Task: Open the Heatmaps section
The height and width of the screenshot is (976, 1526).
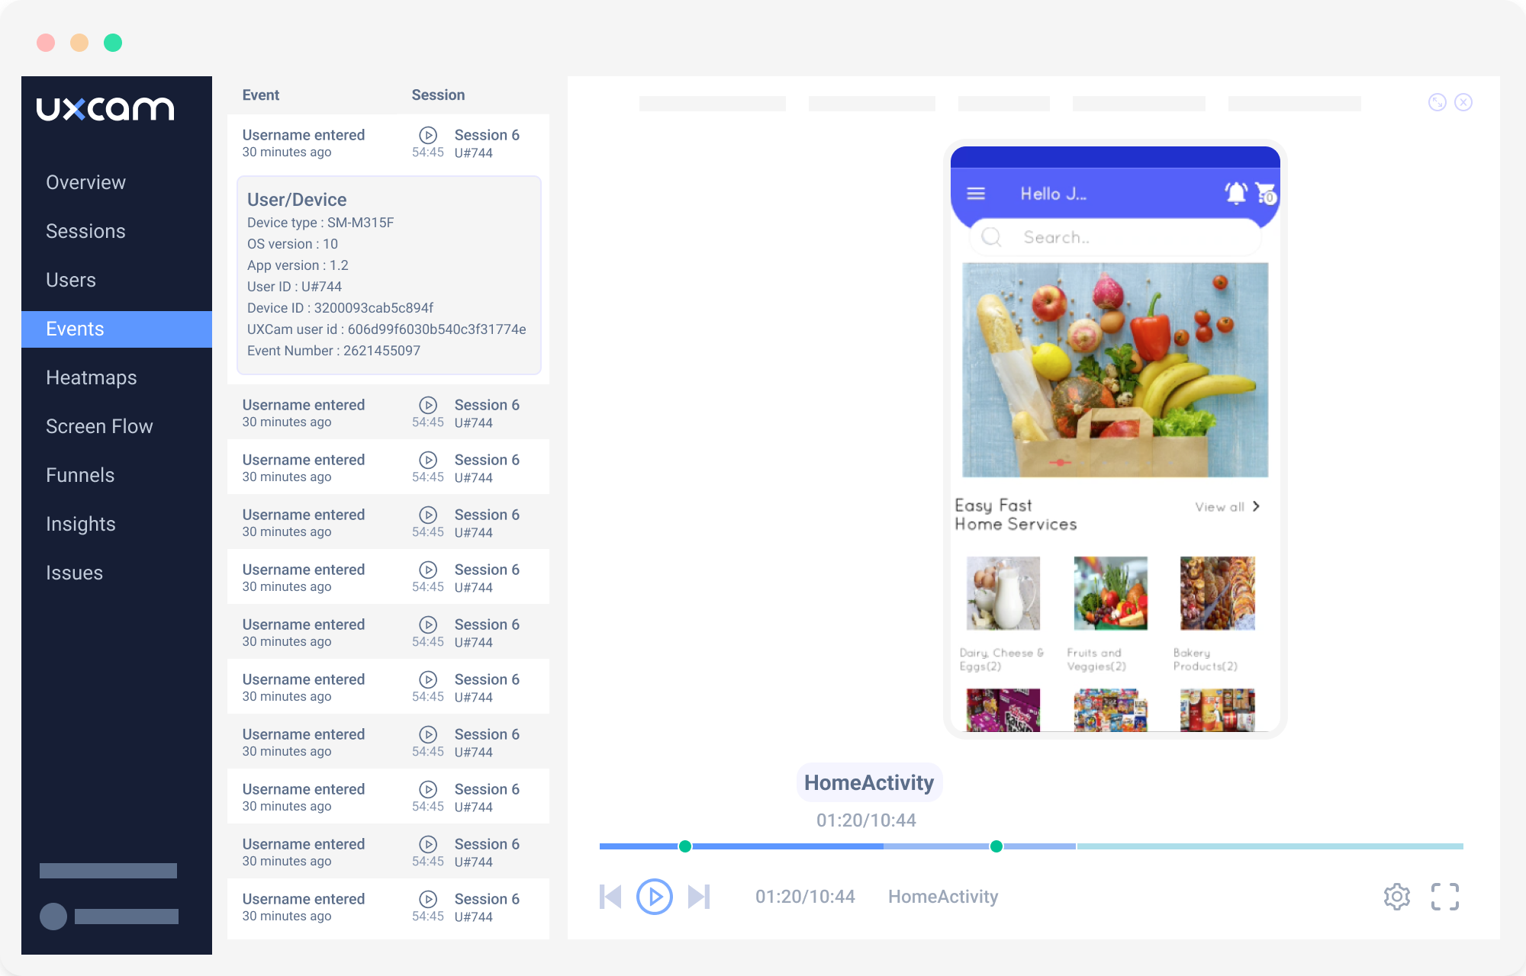Action: click(92, 377)
